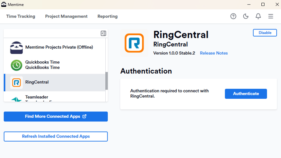
Task: Click Version 1.0.0 Stable.2 text
Action: (x=174, y=53)
